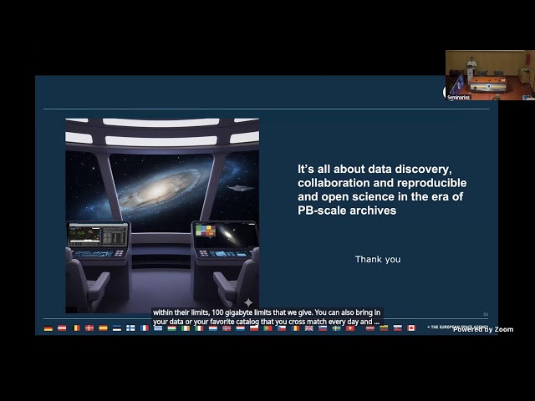The height and width of the screenshot is (401, 535).
Task: Click the Czech flag icon
Action: click(x=282, y=328)
